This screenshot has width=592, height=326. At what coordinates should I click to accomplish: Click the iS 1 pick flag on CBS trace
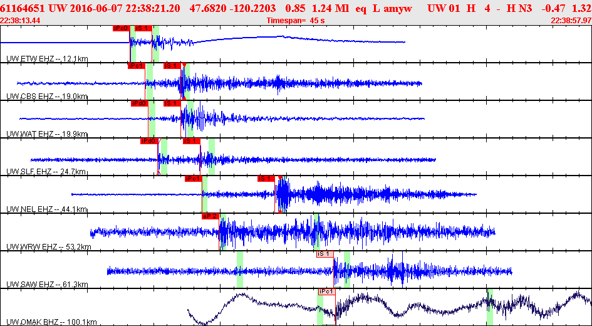[172, 66]
